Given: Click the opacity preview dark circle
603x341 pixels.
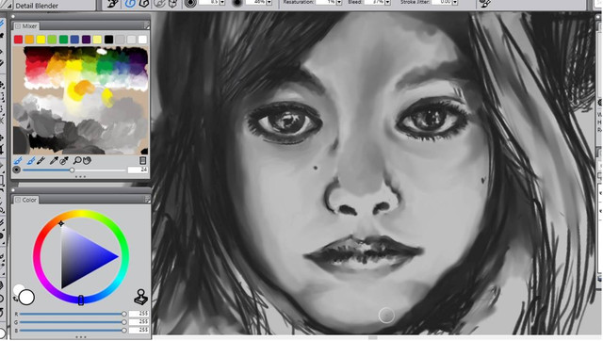Looking at the screenshot, I should point(237,3).
